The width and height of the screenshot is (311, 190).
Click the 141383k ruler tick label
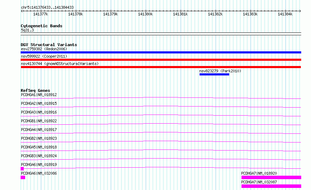click(250, 14)
